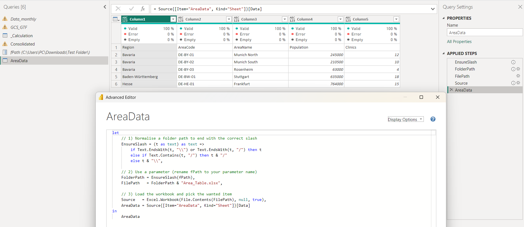Click info icon on Source step
The height and width of the screenshot is (227, 524).
513,83
